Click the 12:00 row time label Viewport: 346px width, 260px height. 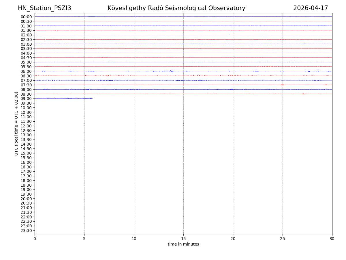(x=26, y=126)
